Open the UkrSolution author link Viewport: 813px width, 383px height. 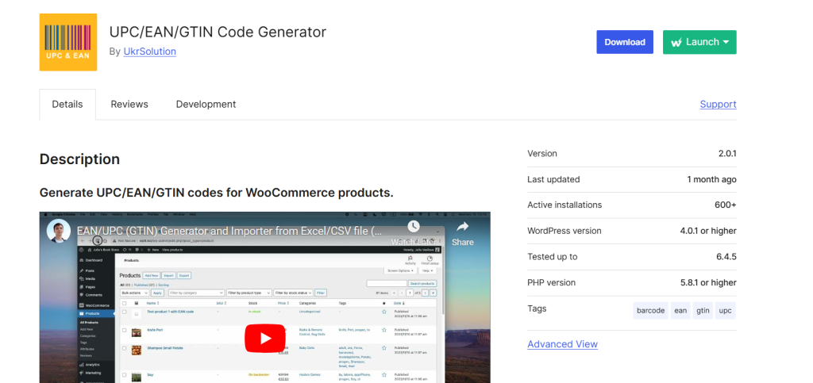coord(150,52)
